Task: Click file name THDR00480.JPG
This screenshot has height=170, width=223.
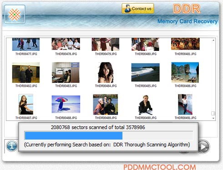Action: [146, 54]
